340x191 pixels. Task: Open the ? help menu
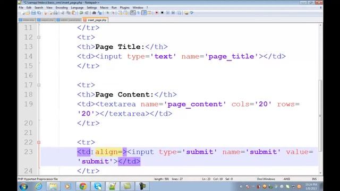147,7
